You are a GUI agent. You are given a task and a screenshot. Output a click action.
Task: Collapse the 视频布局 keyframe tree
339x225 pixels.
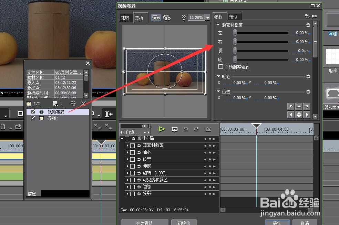point(122,139)
